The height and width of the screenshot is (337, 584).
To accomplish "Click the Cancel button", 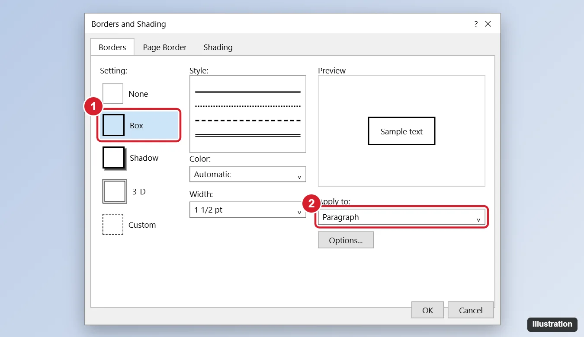I will coord(471,310).
